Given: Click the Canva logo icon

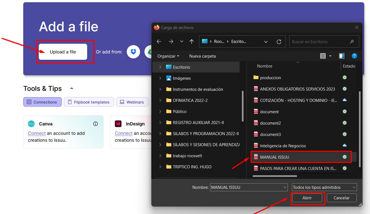Looking at the screenshot, I should (31, 124).
